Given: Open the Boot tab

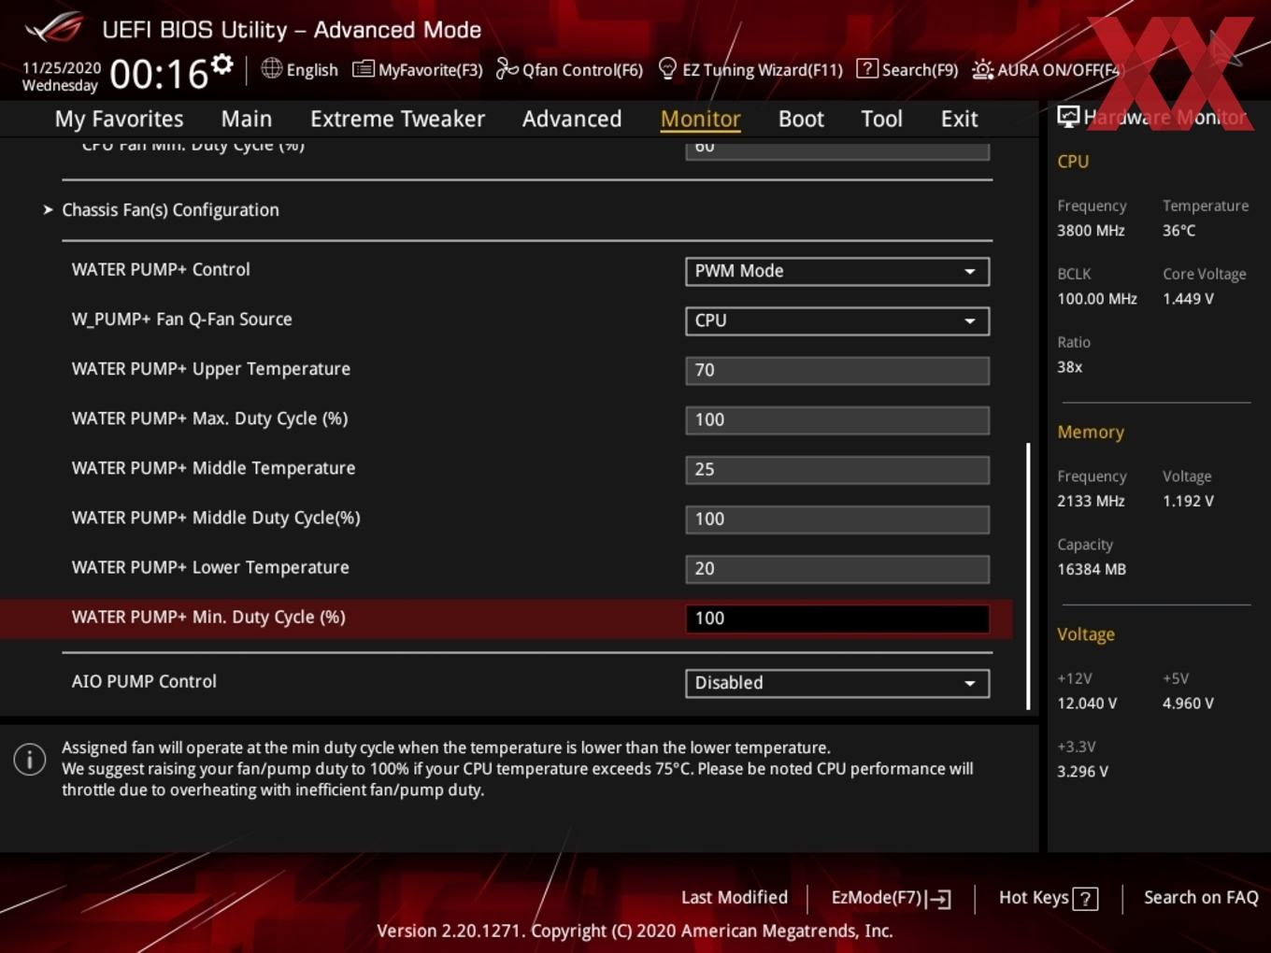Looking at the screenshot, I should [x=801, y=119].
